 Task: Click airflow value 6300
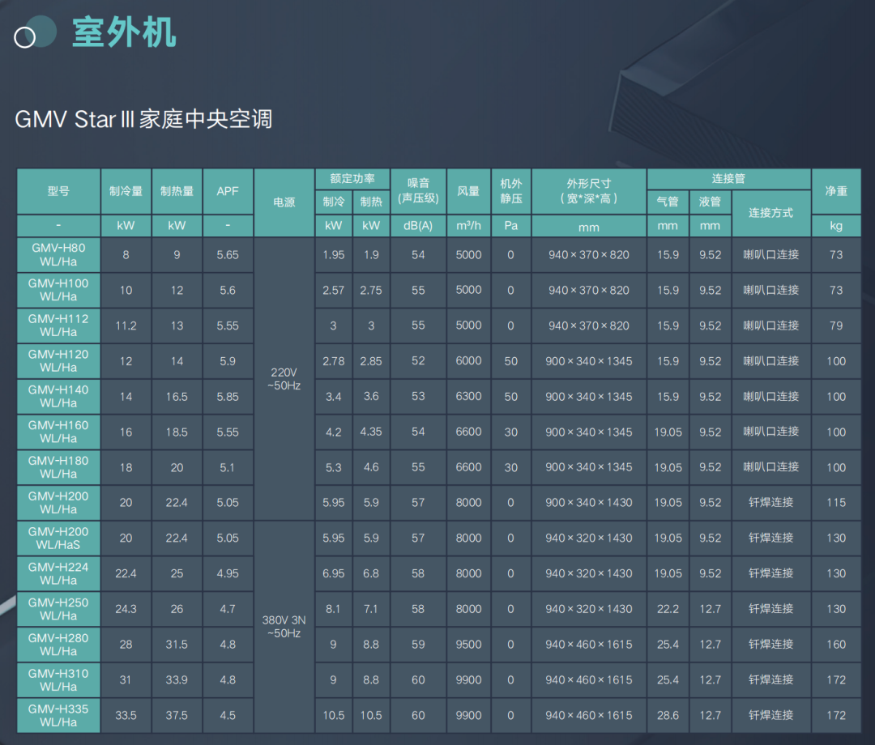point(469,397)
